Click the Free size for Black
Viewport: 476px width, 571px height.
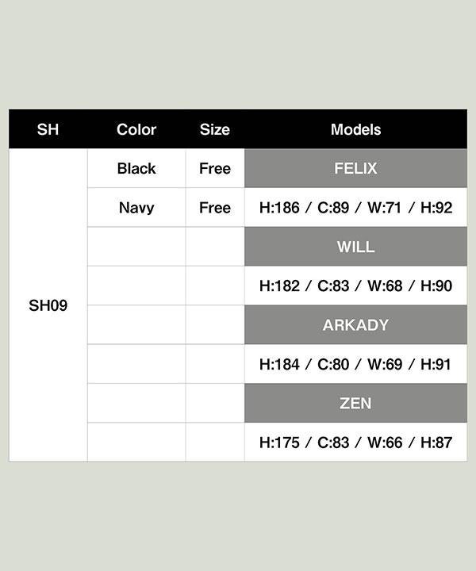click(x=215, y=168)
